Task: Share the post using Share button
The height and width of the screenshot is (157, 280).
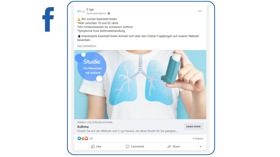Action: (174, 146)
